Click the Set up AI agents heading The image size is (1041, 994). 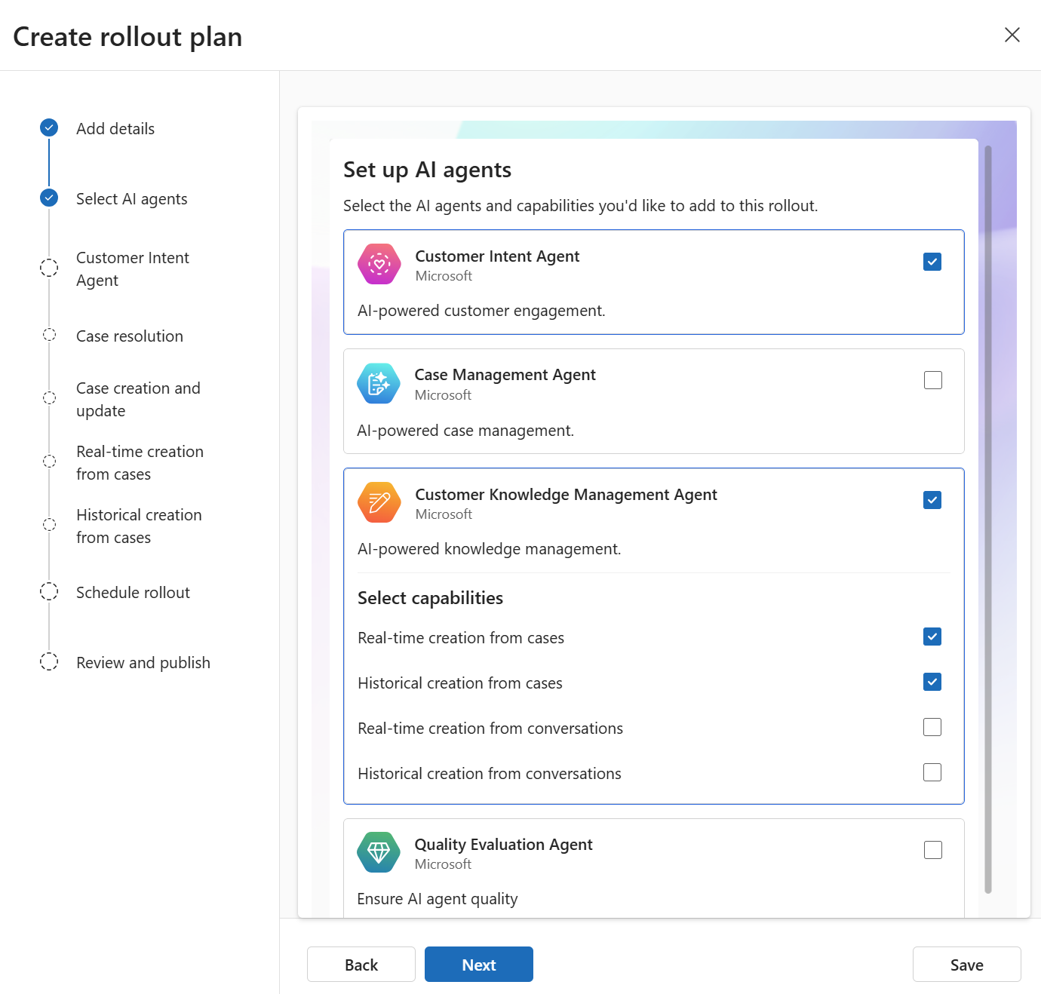(x=427, y=170)
